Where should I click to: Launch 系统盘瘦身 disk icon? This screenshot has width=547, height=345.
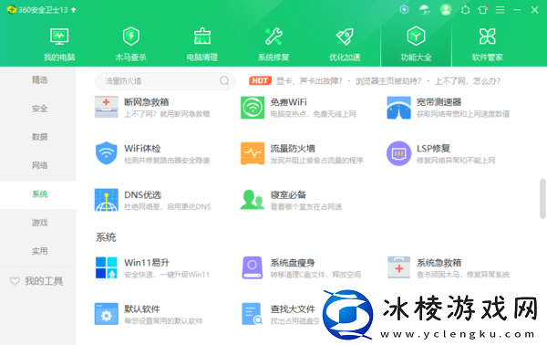pos(253,267)
